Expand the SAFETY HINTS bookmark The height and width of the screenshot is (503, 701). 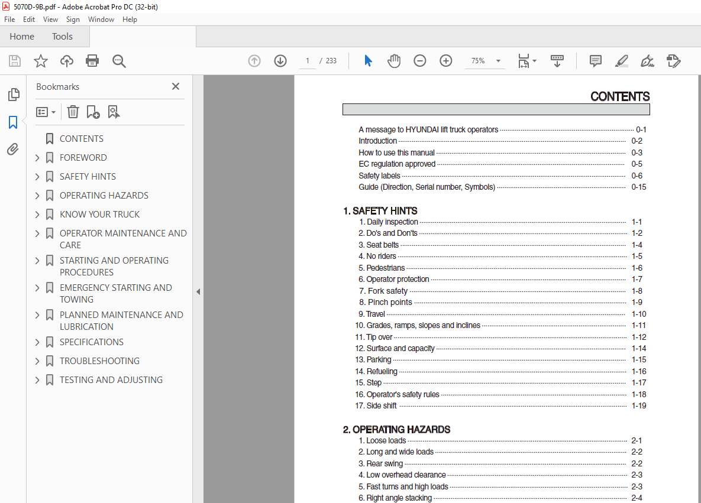pos(37,177)
